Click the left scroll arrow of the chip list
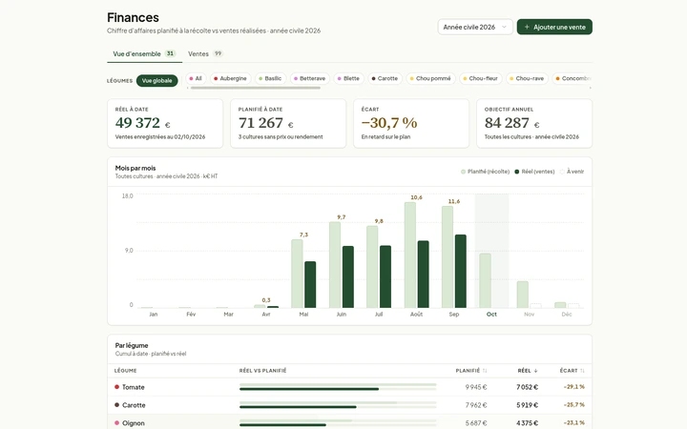 [188, 88]
